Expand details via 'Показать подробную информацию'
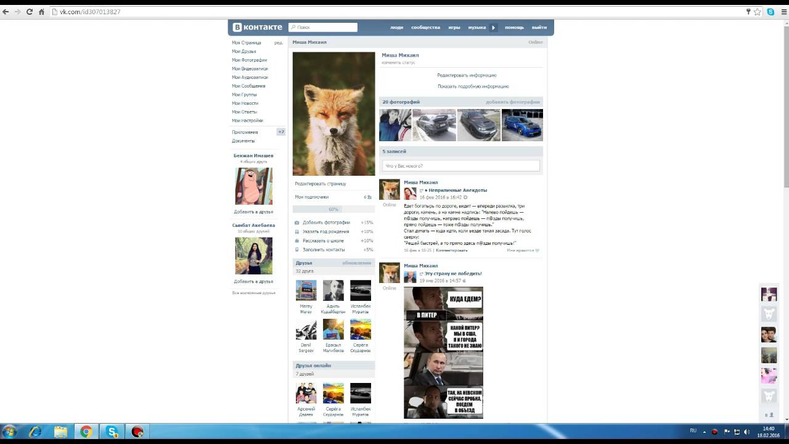 (x=473, y=86)
